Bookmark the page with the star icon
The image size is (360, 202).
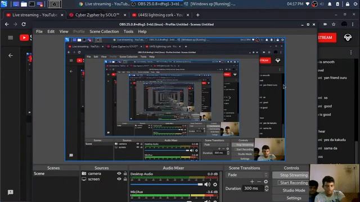334,24
